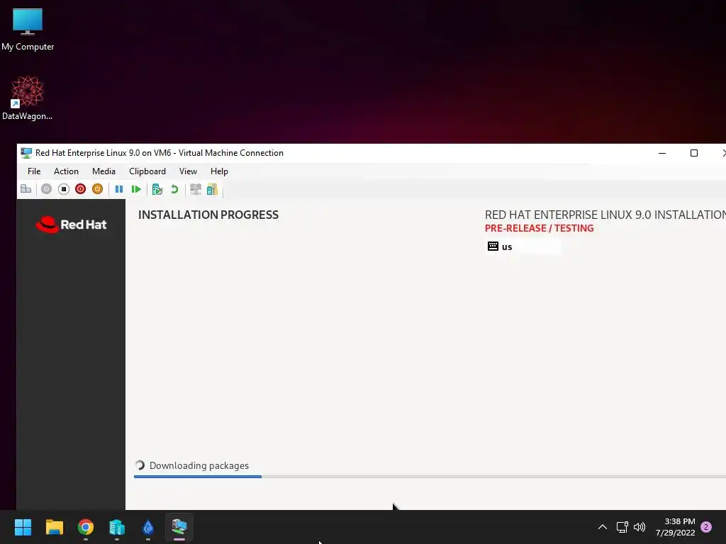Open the Help menu

tap(219, 171)
